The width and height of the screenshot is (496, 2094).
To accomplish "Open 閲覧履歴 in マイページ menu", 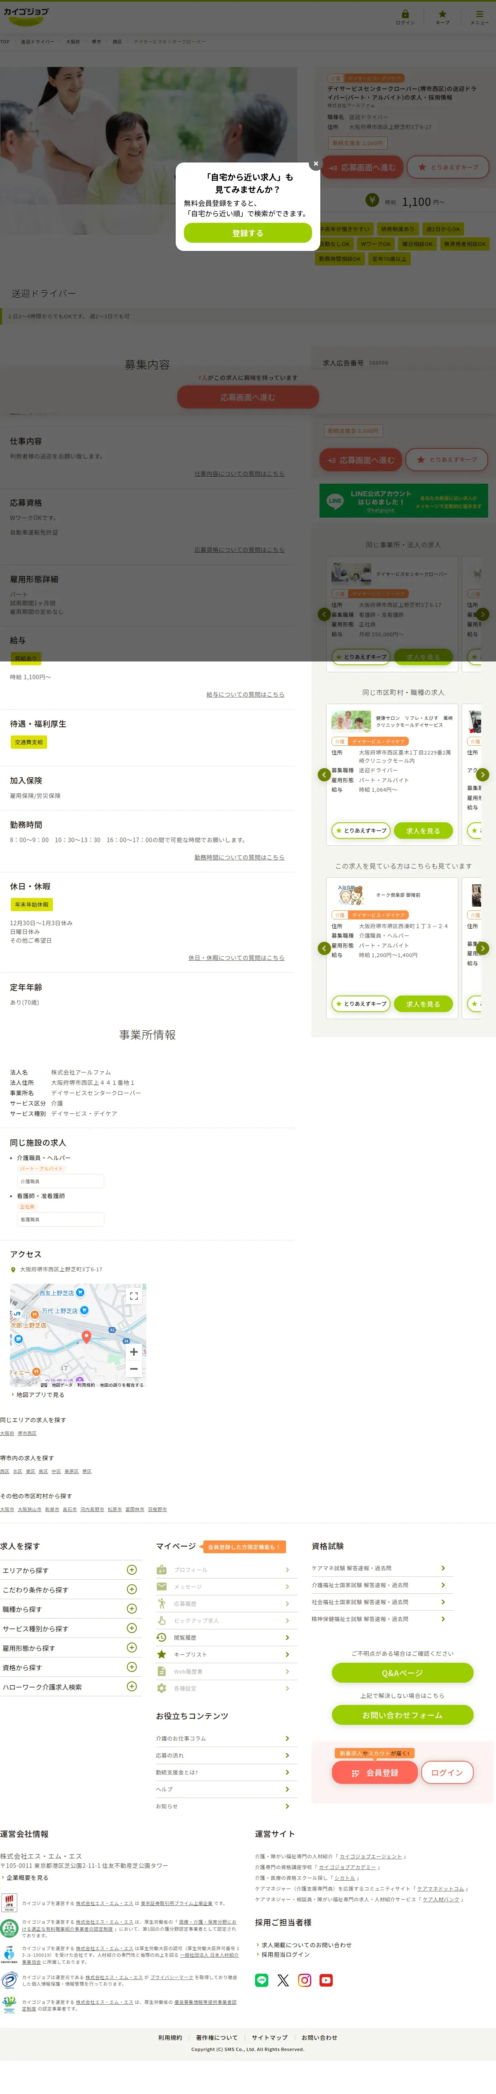I will (226, 1637).
